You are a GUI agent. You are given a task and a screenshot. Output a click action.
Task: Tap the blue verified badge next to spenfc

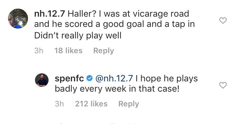click(89, 79)
